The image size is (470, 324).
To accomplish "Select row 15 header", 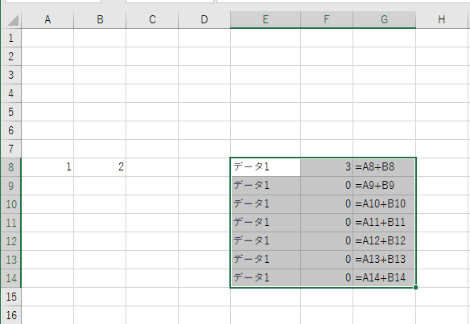I will pyautogui.click(x=11, y=297).
